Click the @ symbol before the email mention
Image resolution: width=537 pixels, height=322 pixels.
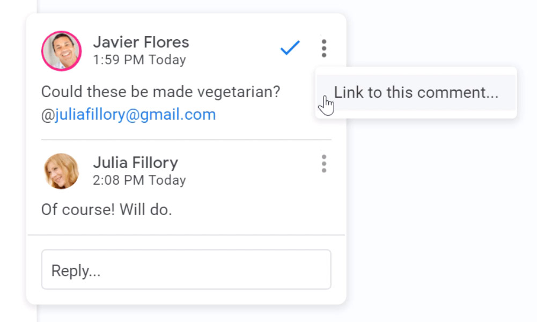point(47,115)
